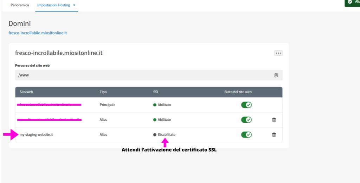Click the Sito web column header
This screenshot has width=360, height=183.
coord(27,92)
